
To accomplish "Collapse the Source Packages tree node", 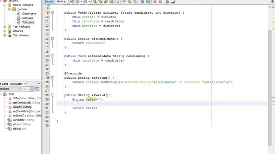I will click(5, 5).
